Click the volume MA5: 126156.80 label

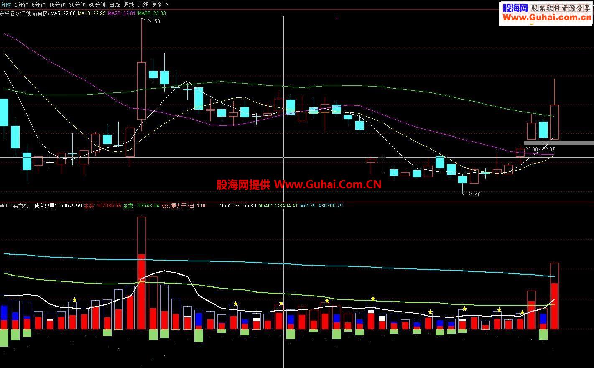click(x=238, y=206)
